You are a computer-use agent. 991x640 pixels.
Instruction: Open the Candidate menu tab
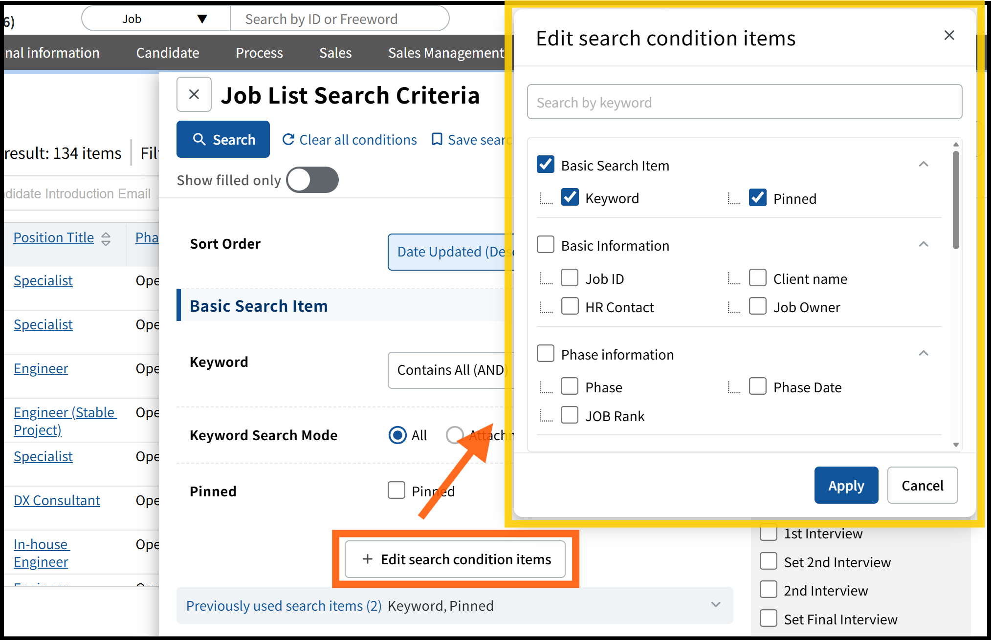pos(168,53)
